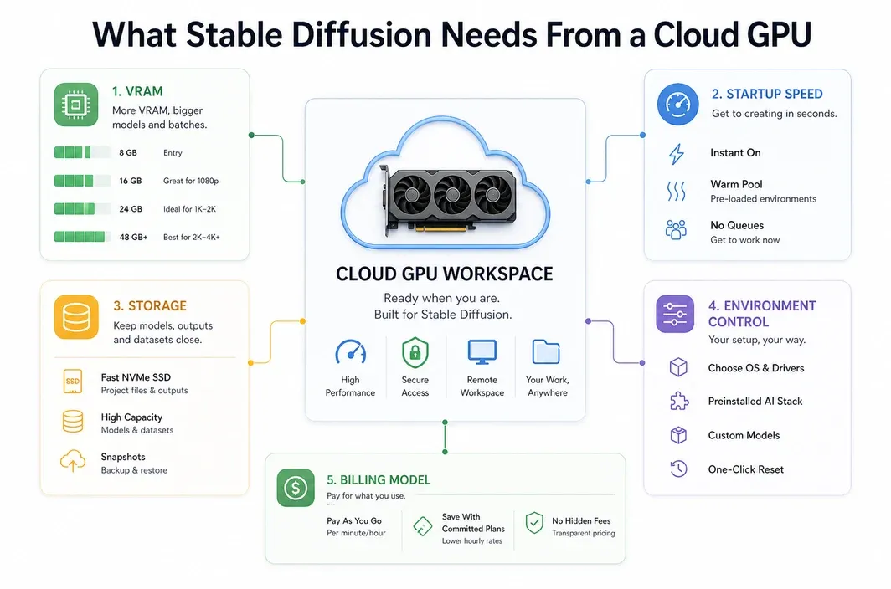Viewport: 891px width, 589px height.
Task: Click the 'Project files & outputs' text
Action: tap(144, 390)
